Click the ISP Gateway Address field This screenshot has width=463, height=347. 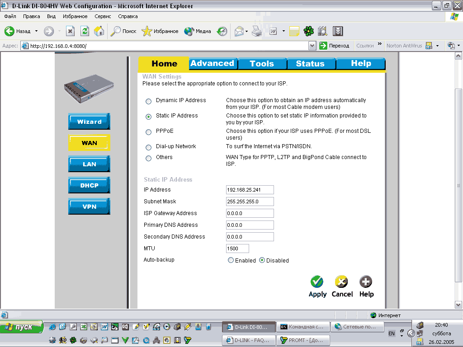[x=250, y=213]
